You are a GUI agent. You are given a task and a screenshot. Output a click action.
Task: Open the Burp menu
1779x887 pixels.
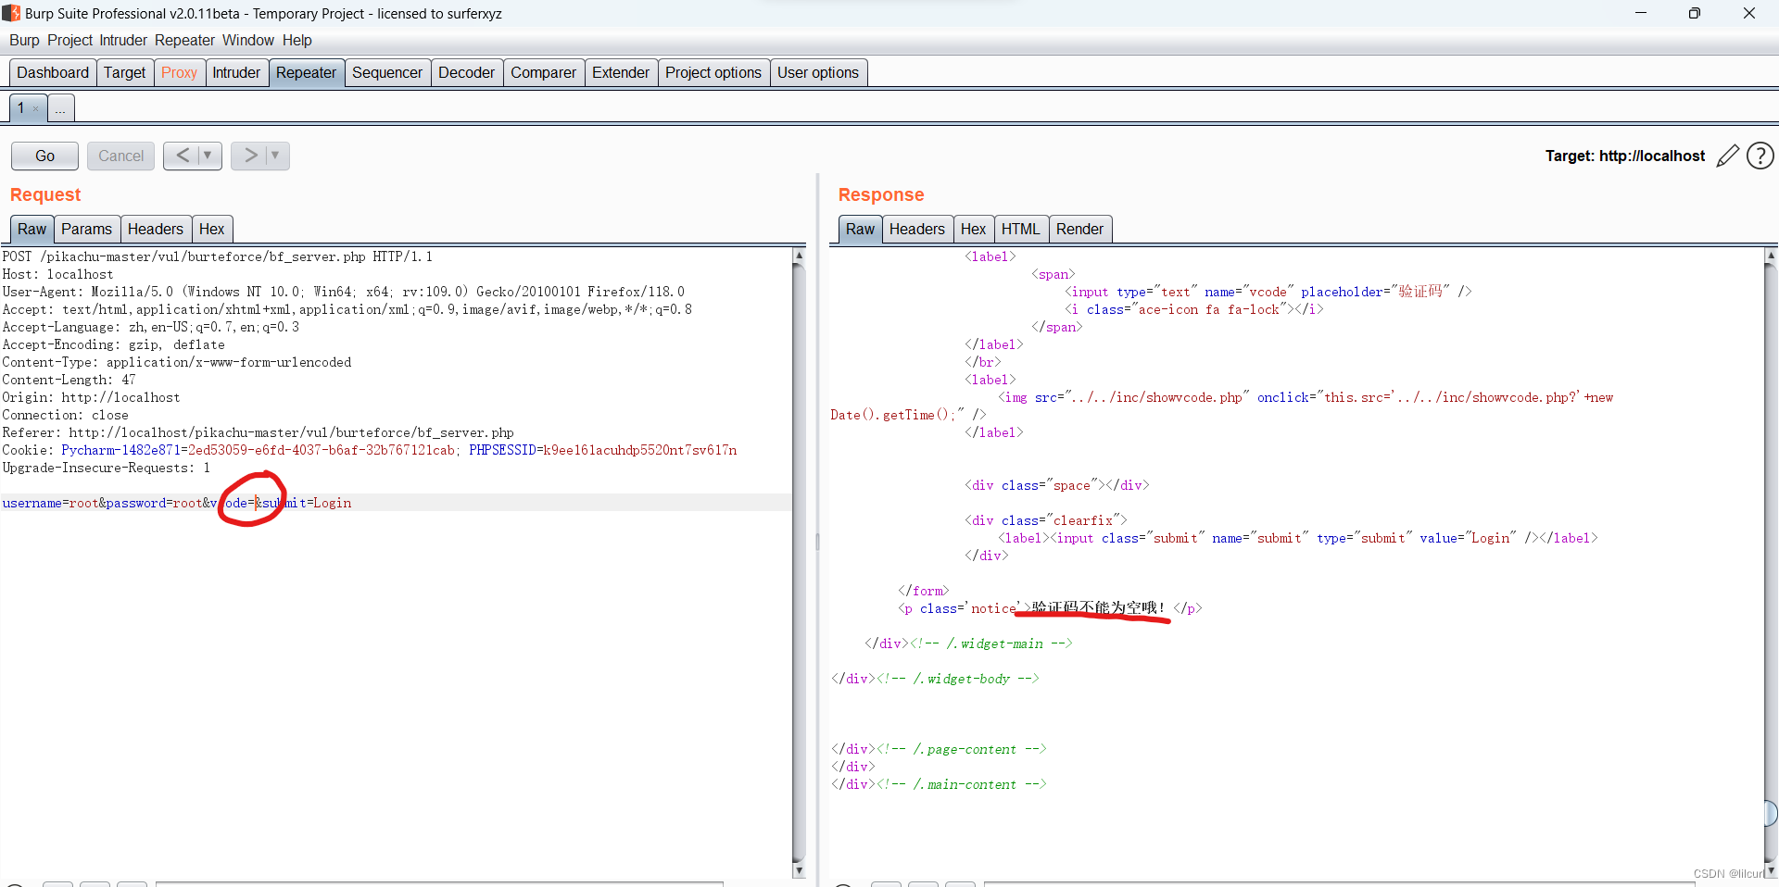(x=24, y=41)
